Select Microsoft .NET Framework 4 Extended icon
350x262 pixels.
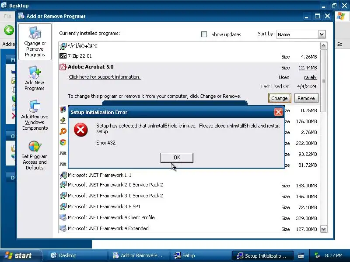[63, 228]
